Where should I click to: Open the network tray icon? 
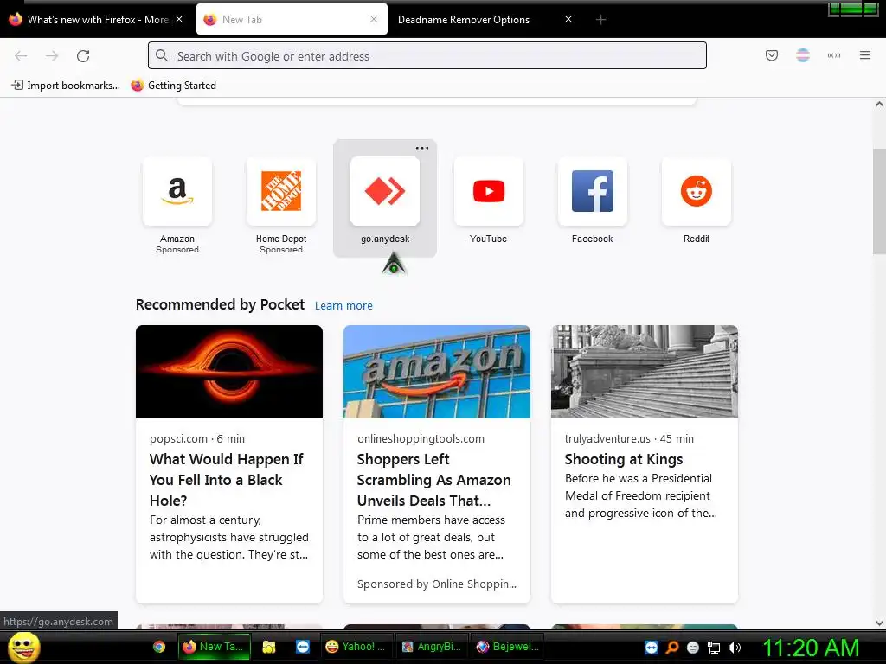pyautogui.click(x=714, y=648)
